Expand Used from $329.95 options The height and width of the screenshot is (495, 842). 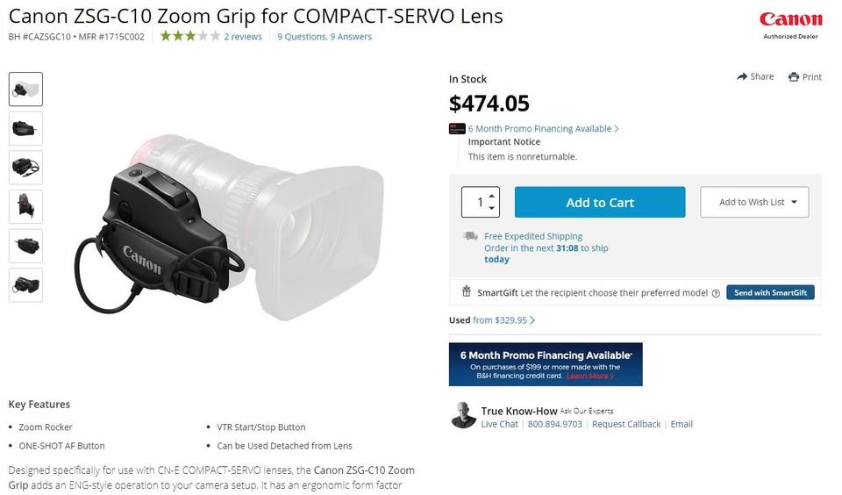pyautogui.click(x=503, y=320)
